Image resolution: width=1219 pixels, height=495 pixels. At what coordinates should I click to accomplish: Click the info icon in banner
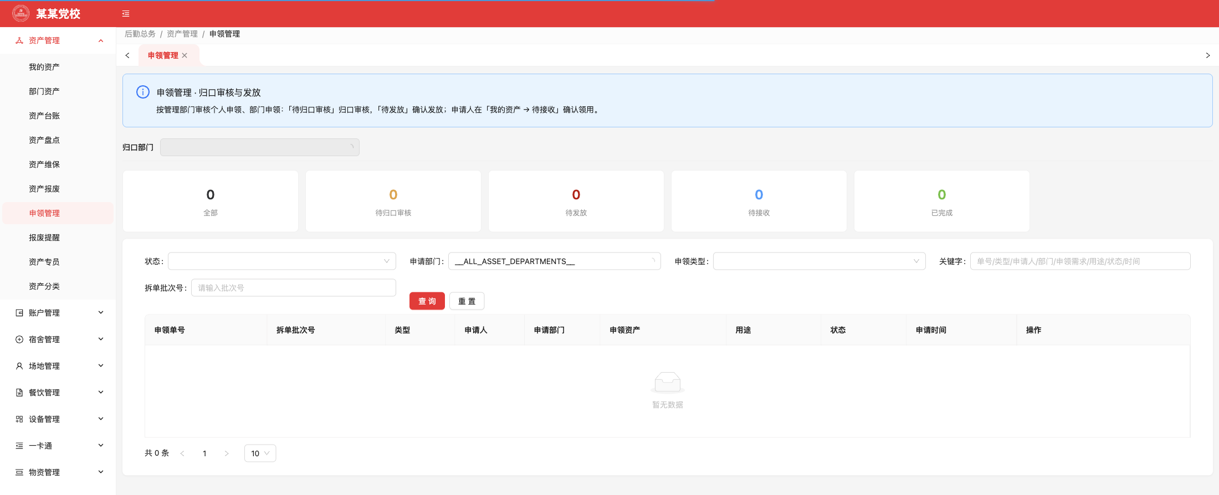pyautogui.click(x=143, y=92)
